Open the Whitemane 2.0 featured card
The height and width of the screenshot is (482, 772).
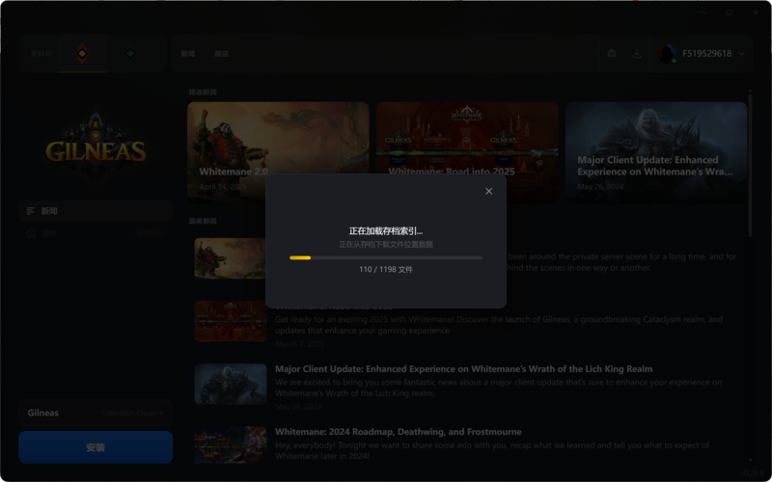click(278, 152)
